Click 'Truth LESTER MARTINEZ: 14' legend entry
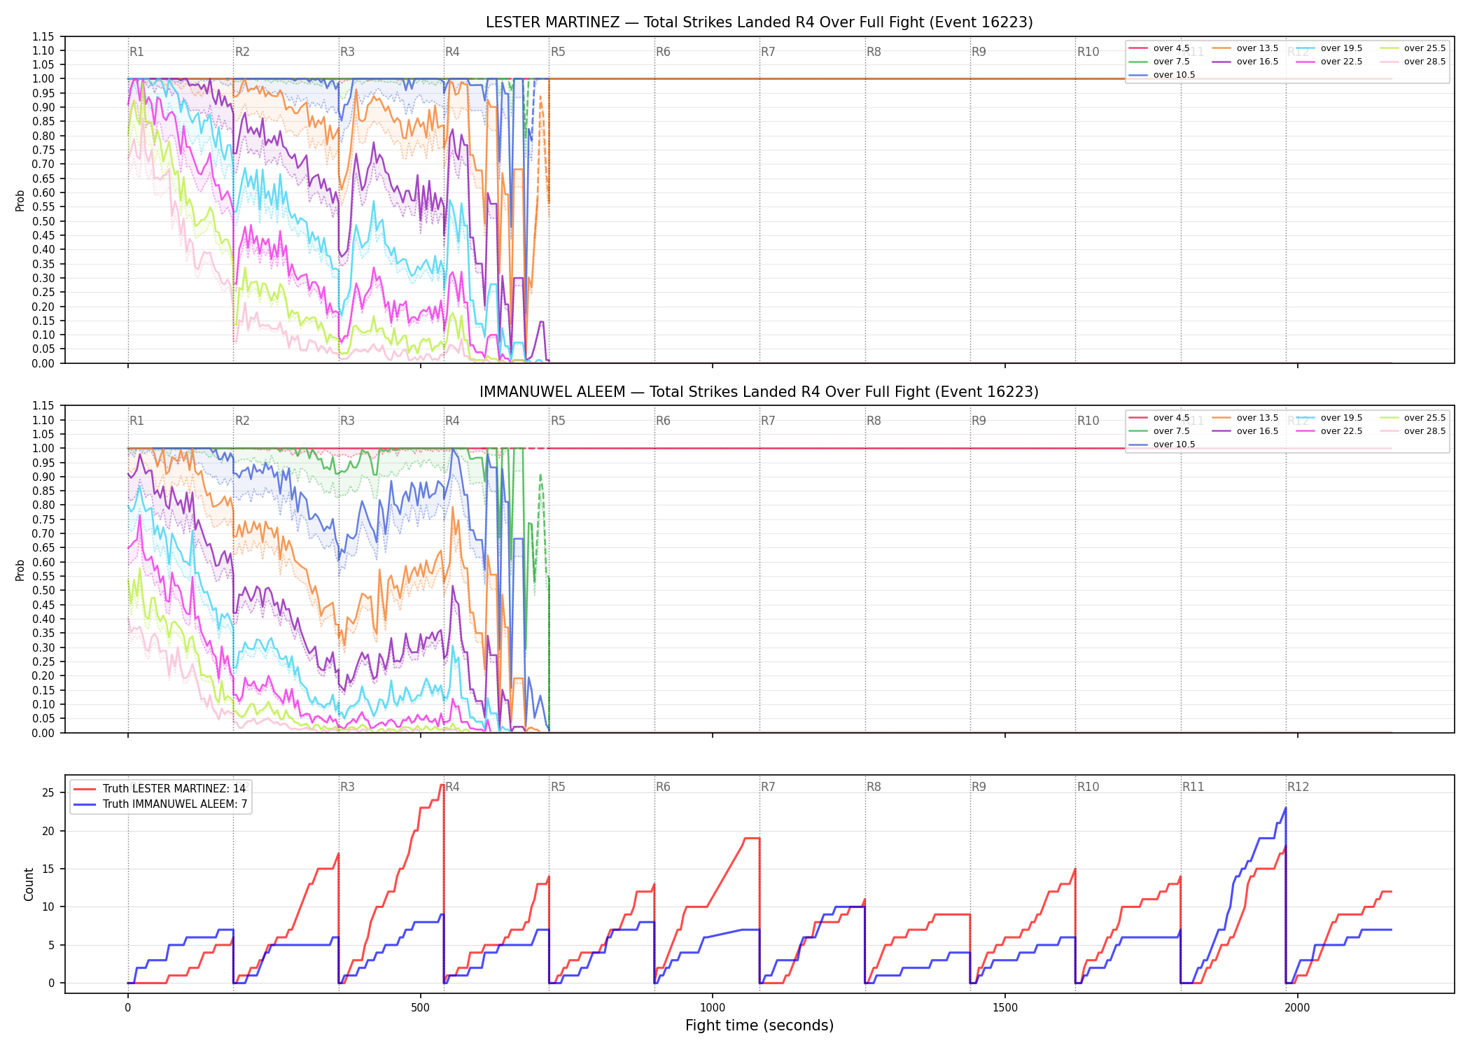The image size is (1470, 1050). 160,789
